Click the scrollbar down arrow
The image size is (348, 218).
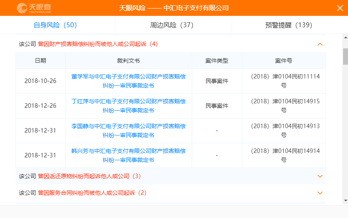tap(346, 201)
